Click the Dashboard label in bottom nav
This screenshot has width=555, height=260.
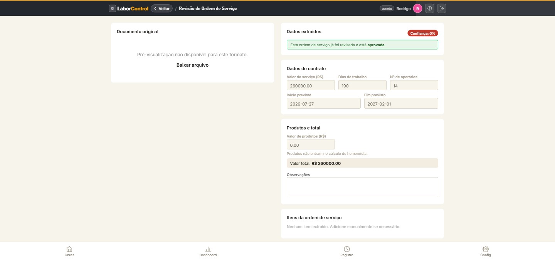(208, 255)
